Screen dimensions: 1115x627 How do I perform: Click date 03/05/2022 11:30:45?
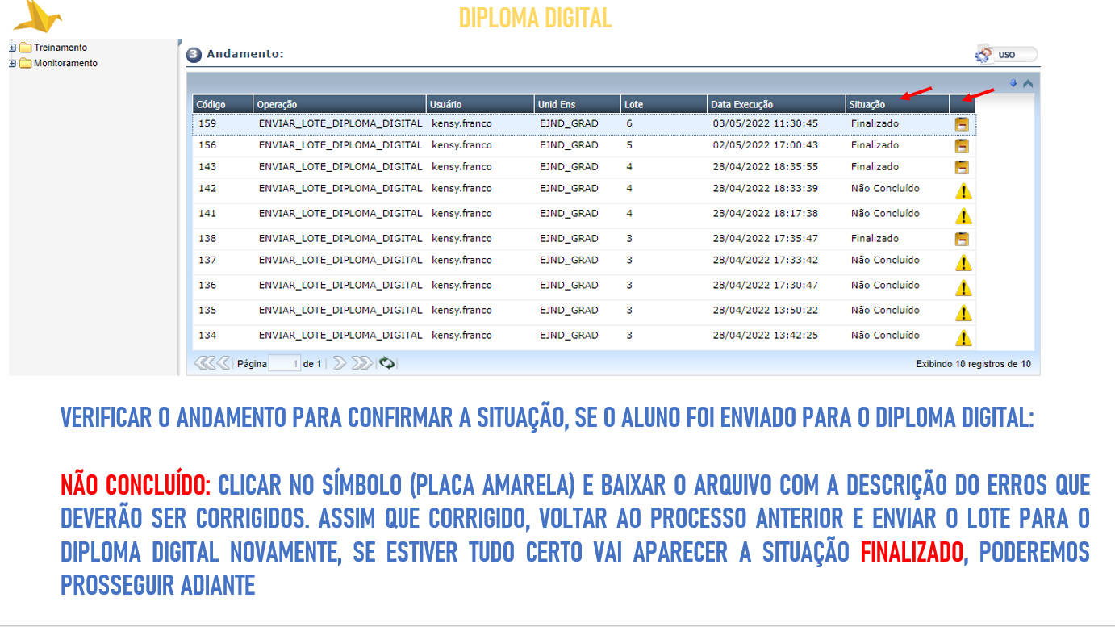766,123
